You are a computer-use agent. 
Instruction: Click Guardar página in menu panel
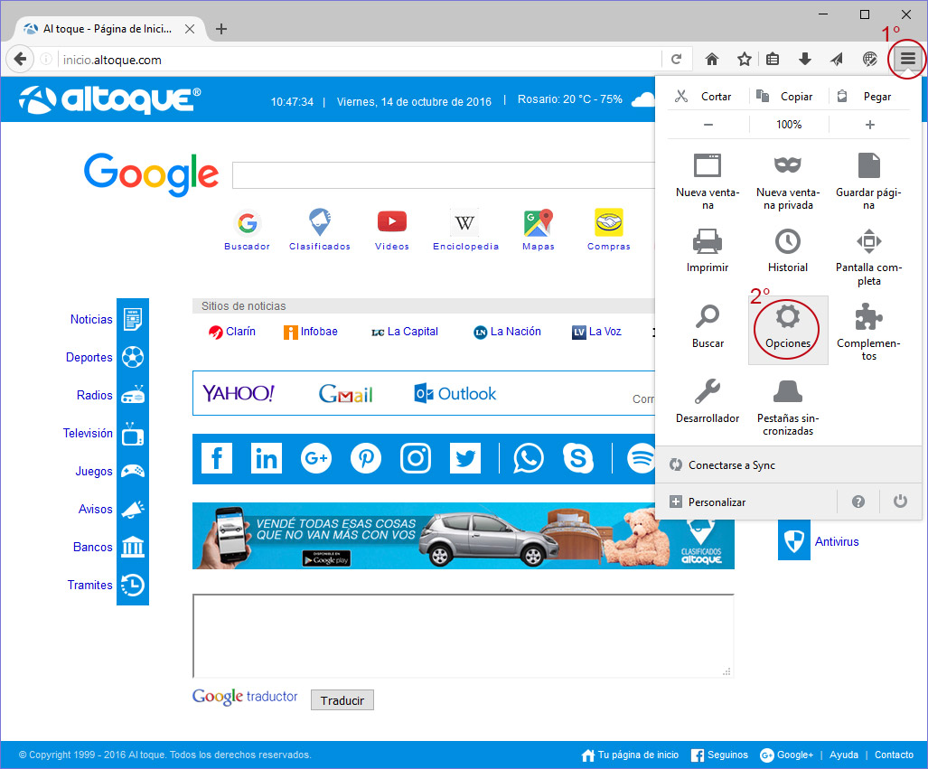point(868,180)
